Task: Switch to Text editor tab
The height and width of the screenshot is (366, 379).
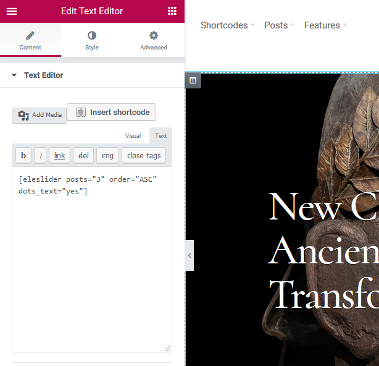Action: pyautogui.click(x=160, y=136)
